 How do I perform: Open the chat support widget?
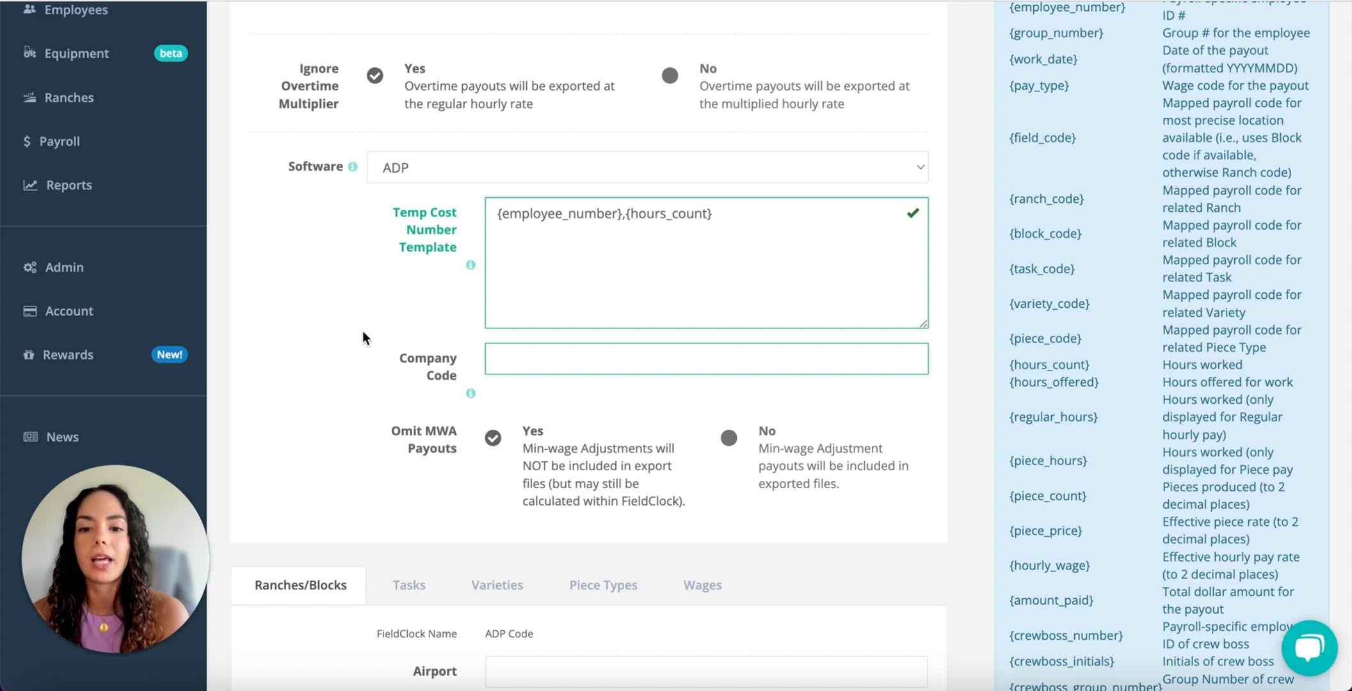point(1309,647)
